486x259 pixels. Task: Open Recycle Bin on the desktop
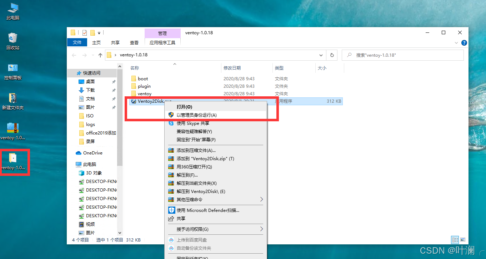click(12, 37)
